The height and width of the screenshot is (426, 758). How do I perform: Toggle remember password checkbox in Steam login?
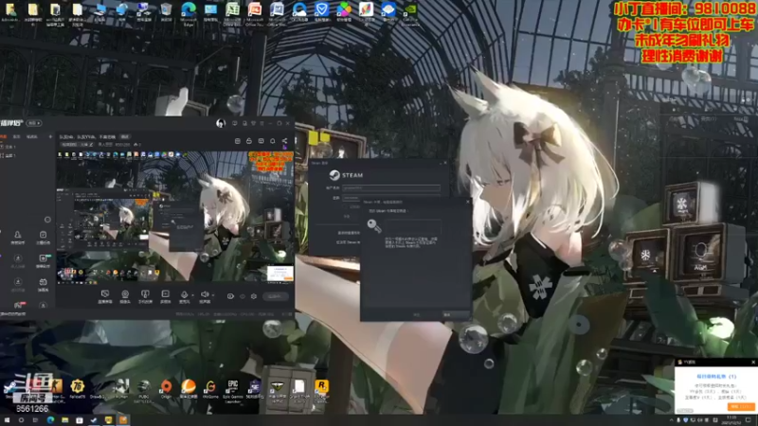click(346, 206)
